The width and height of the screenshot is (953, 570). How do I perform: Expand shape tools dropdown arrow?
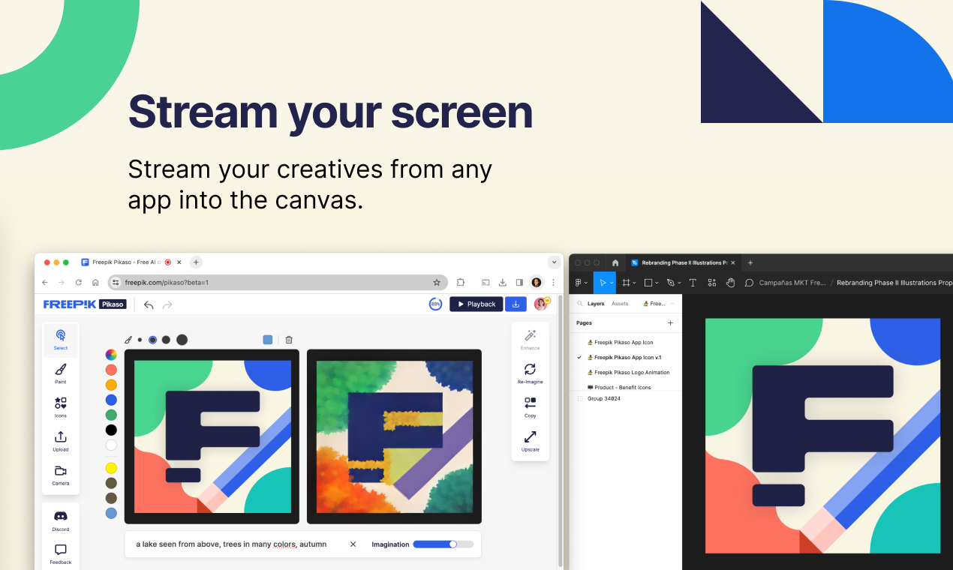click(x=657, y=283)
